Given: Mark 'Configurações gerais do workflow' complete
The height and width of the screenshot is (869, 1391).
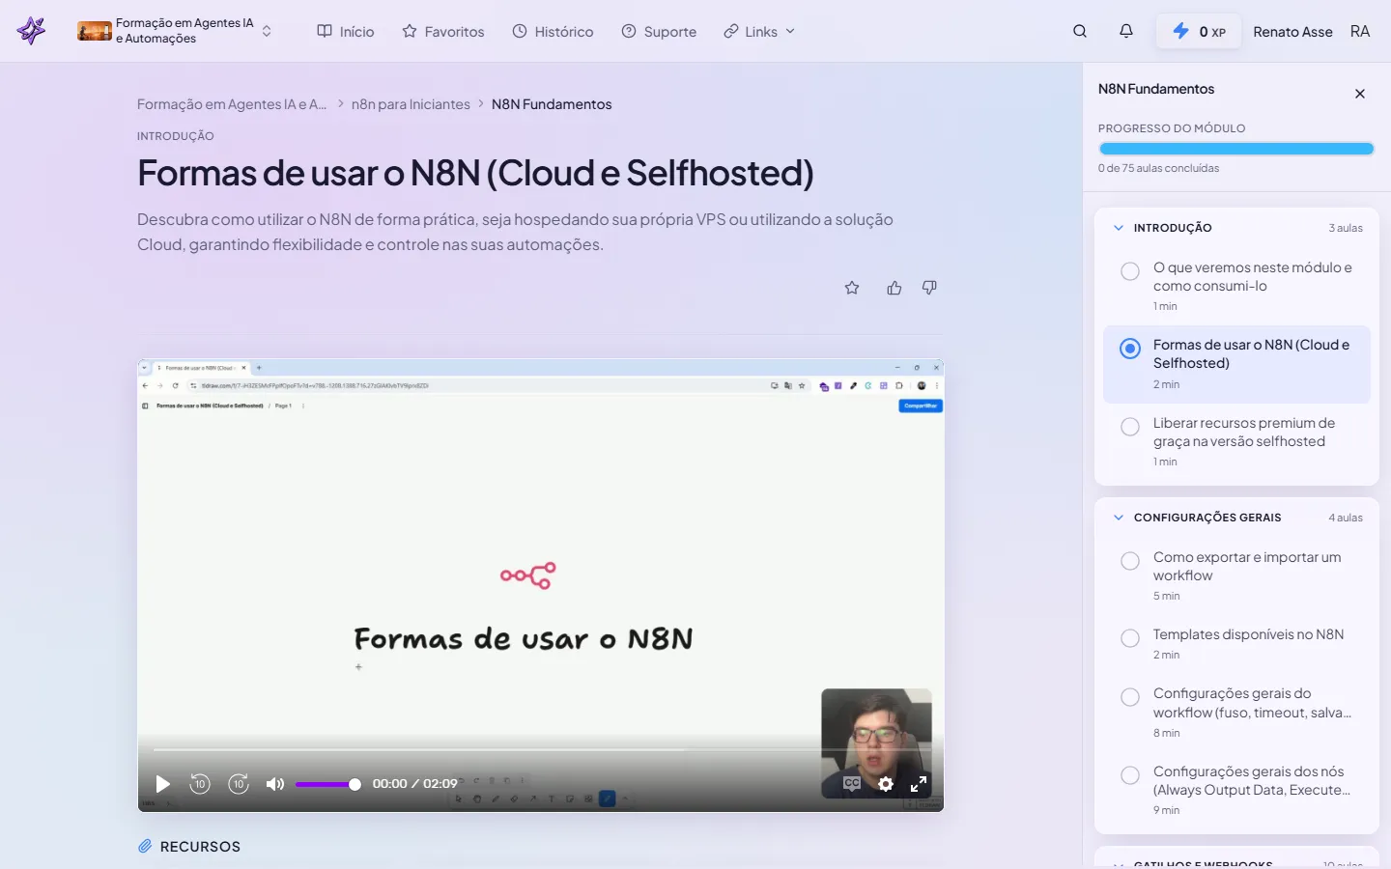Looking at the screenshot, I should tap(1130, 697).
